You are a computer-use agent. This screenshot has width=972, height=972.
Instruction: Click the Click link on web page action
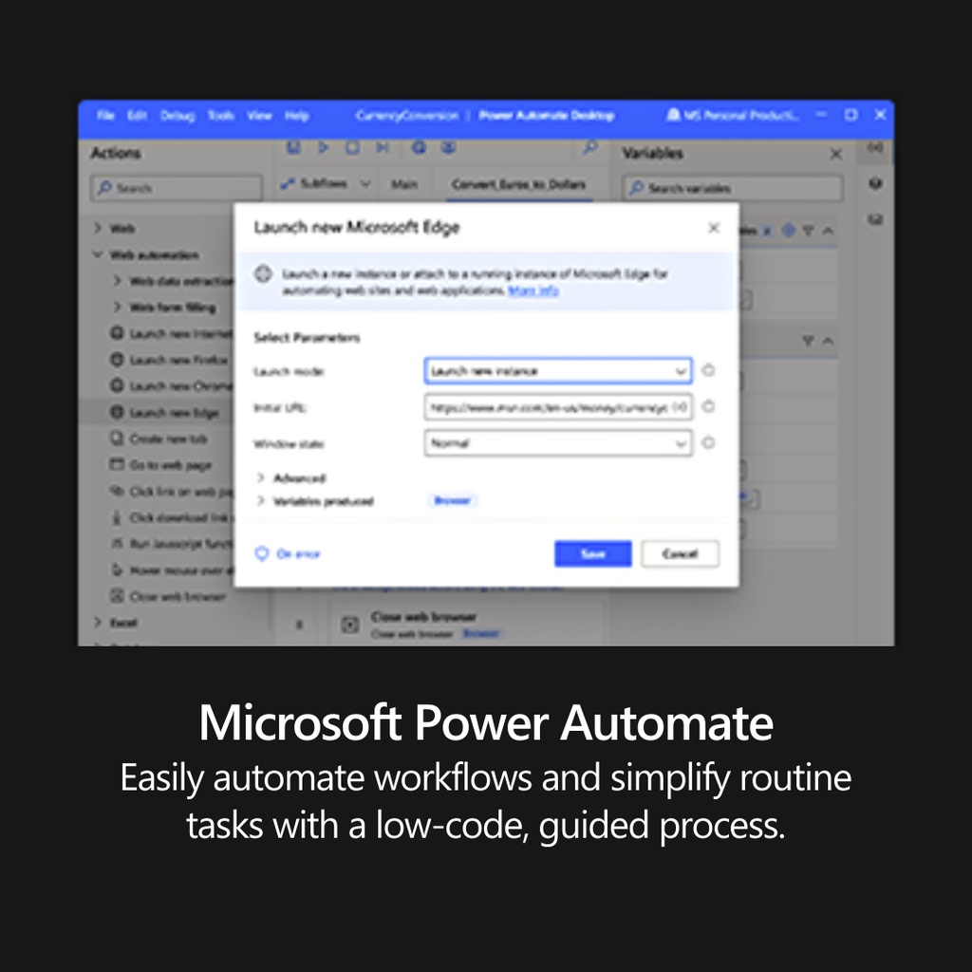click(172, 491)
